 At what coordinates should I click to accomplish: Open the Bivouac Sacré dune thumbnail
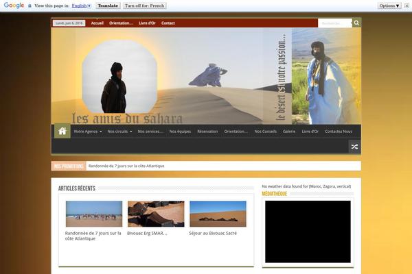pyautogui.click(x=218, y=214)
